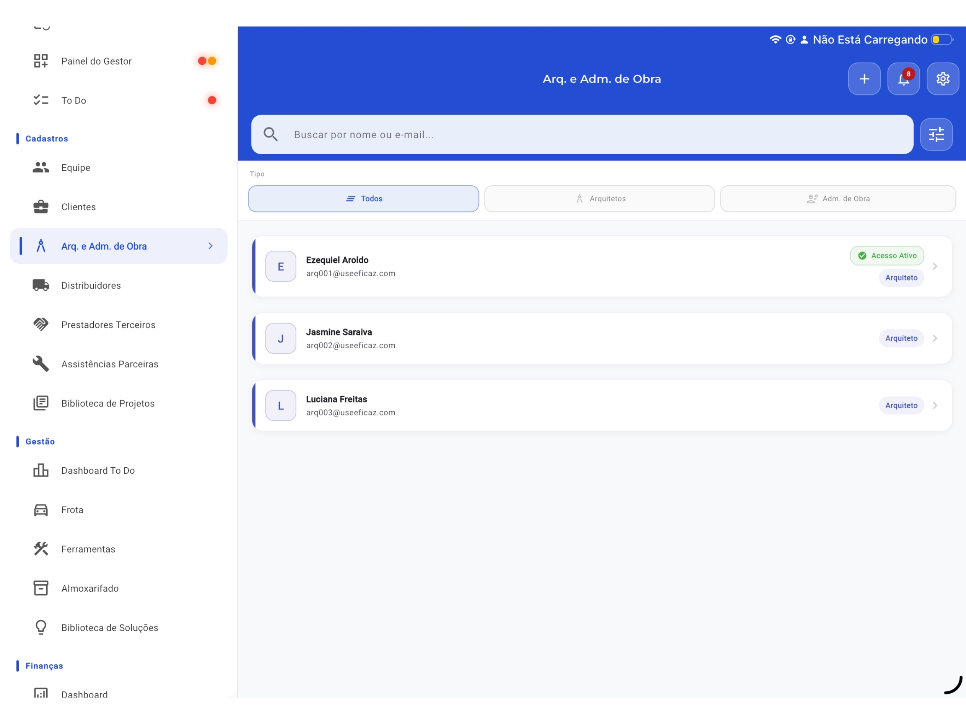Click the Cadastros section heading
Viewport: 966px width, 724px height.
47,139
